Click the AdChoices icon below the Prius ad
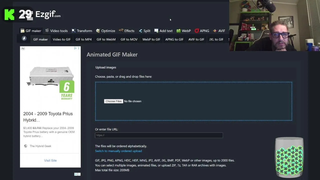 click(x=76, y=174)
